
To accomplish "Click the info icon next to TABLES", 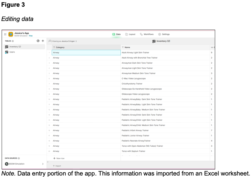I will 13,41.
